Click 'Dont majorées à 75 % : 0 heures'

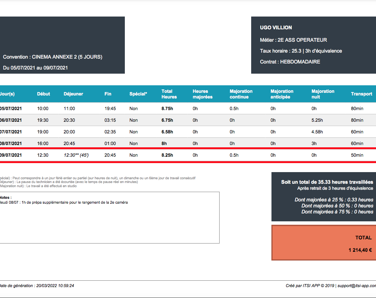coord(337,212)
